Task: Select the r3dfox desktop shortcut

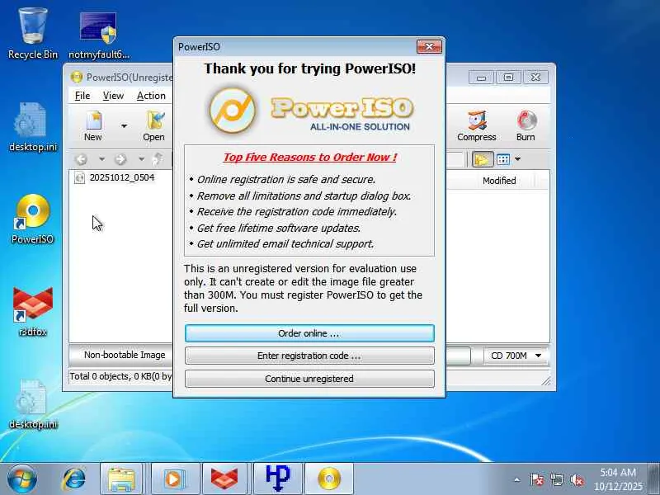Action: tap(33, 312)
